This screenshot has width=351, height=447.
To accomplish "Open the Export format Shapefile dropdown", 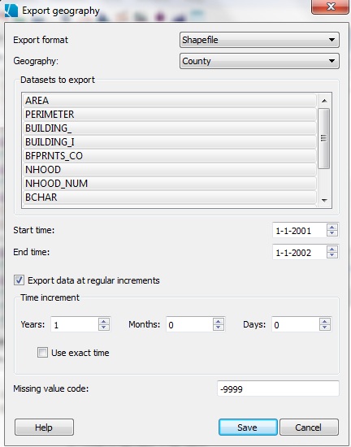I will pos(259,40).
